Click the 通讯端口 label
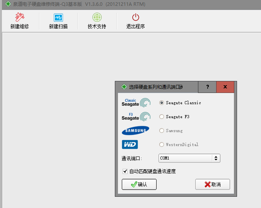This screenshot has width=261, height=208. tap(132, 158)
